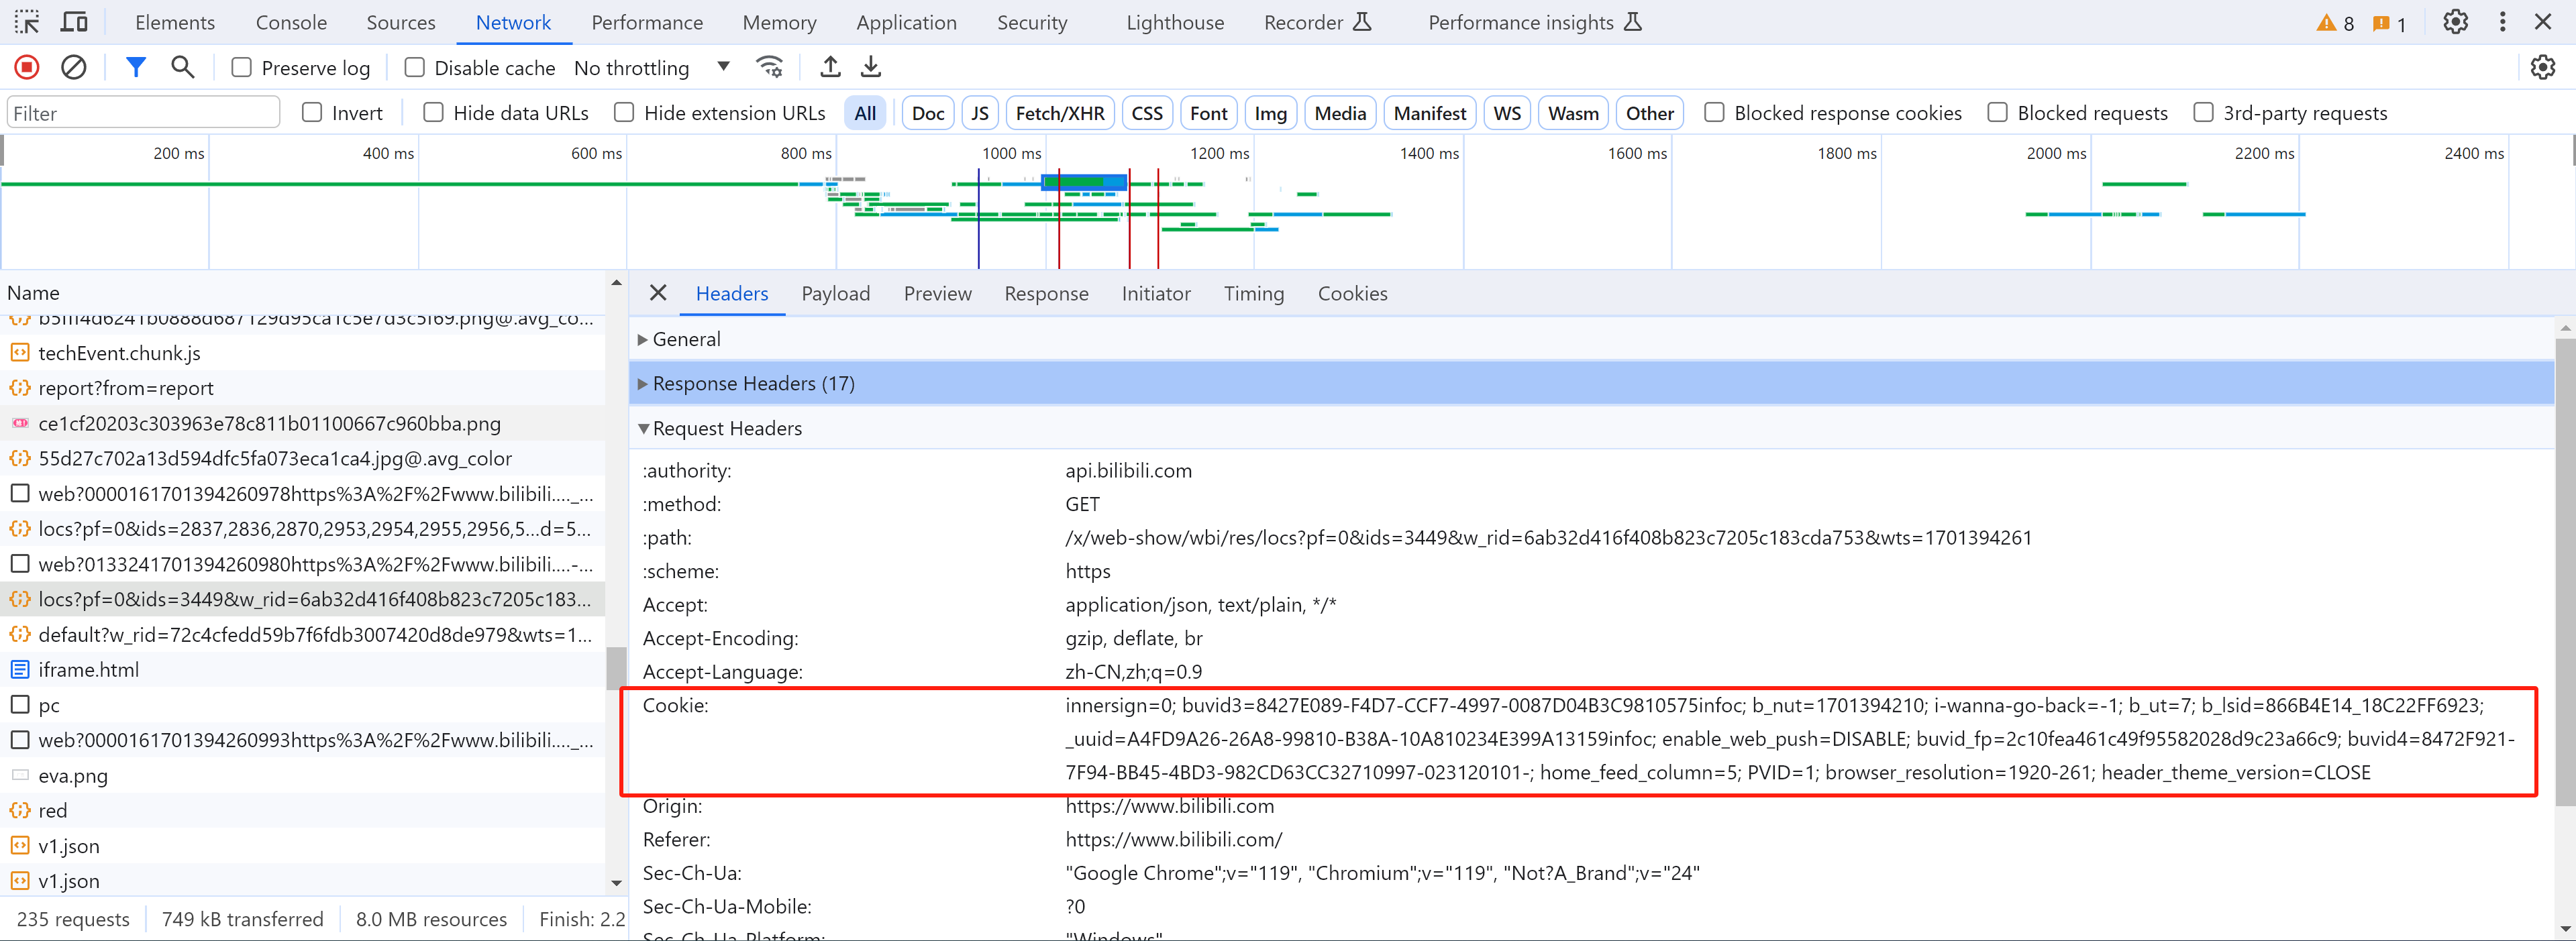Screen dimensions: 2576x941
Task: Import HAR file upload icon
Action: pyautogui.click(x=830, y=67)
